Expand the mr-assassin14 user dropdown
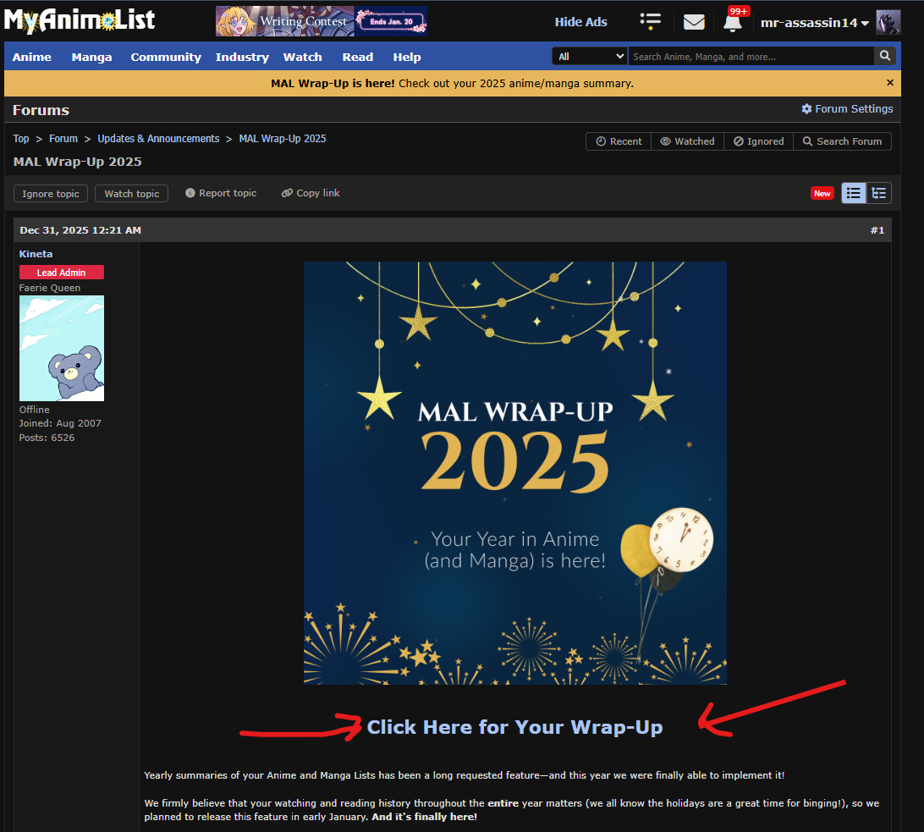This screenshot has width=924, height=832. [x=814, y=22]
